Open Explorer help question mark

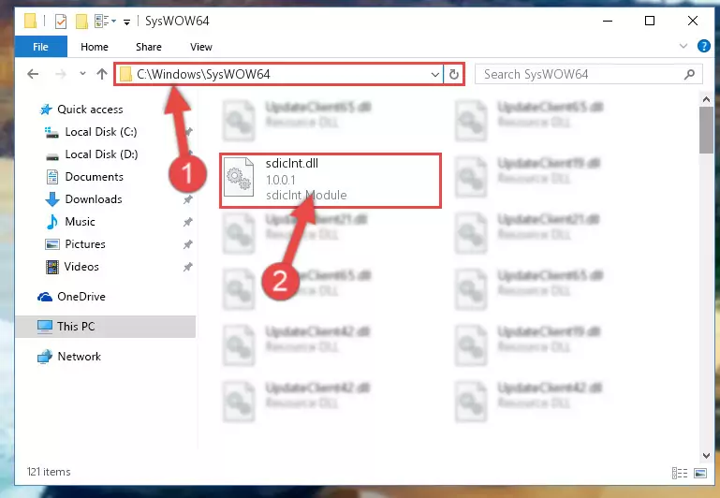coord(703,47)
